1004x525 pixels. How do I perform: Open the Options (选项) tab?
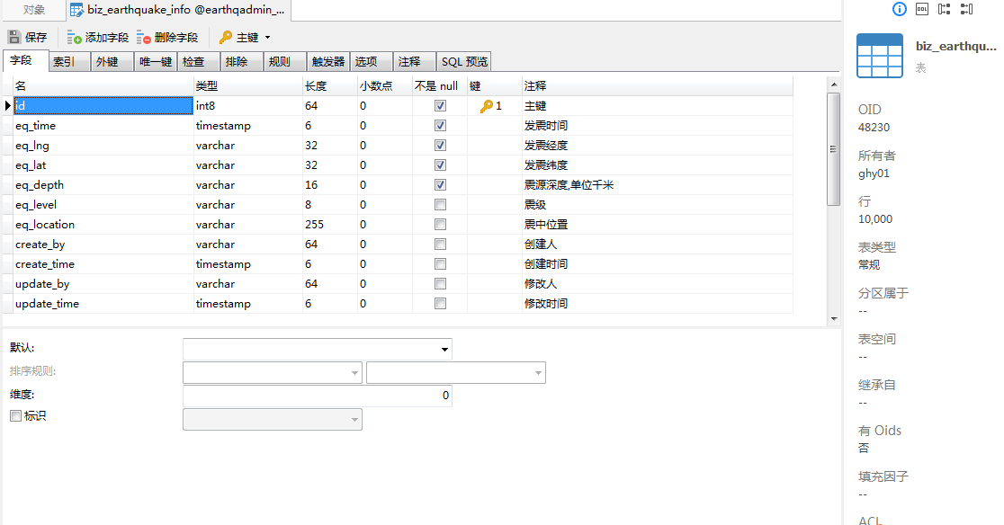click(372, 61)
